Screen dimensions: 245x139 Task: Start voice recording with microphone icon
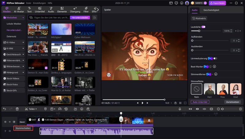180,109
